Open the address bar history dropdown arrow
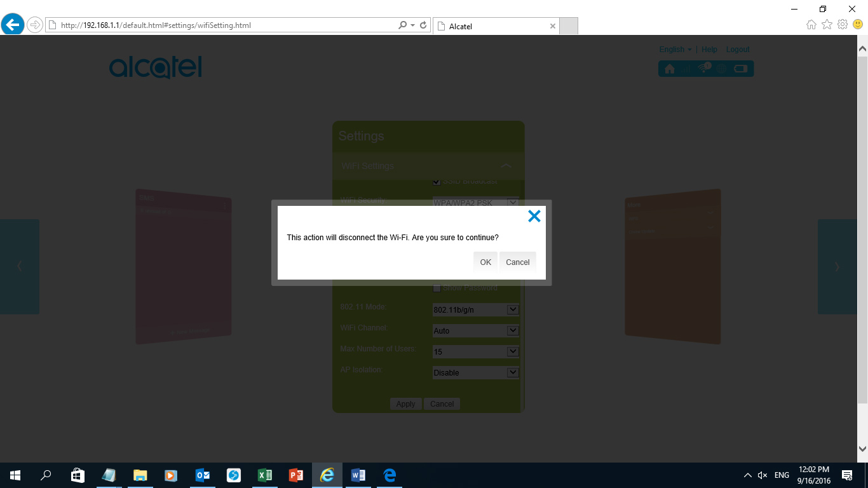868x488 pixels. click(x=413, y=25)
